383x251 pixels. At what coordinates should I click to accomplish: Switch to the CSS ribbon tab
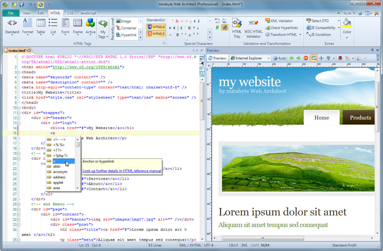tap(70, 13)
